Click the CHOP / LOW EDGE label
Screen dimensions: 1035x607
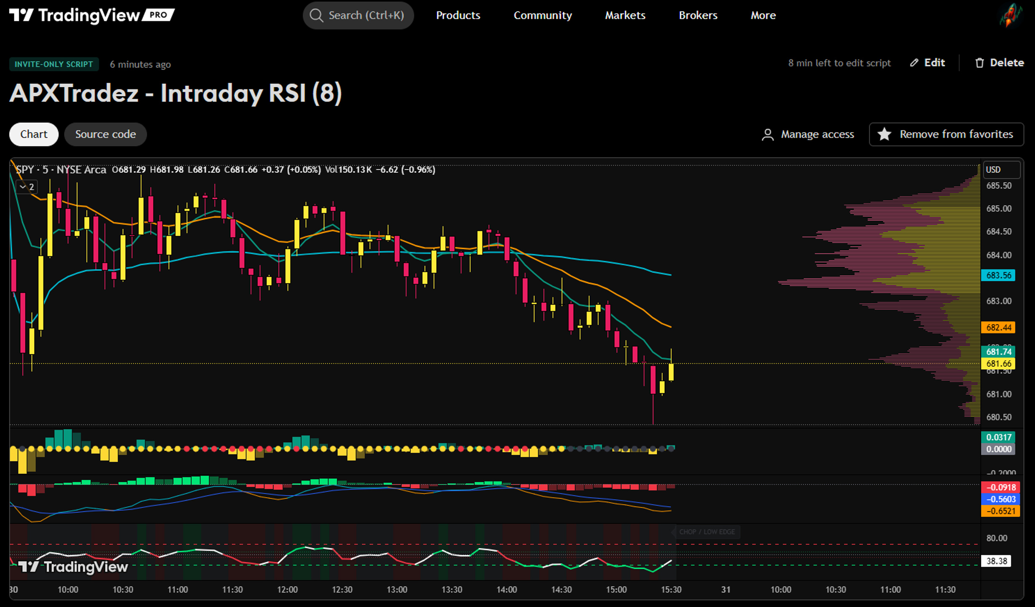coord(707,532)
